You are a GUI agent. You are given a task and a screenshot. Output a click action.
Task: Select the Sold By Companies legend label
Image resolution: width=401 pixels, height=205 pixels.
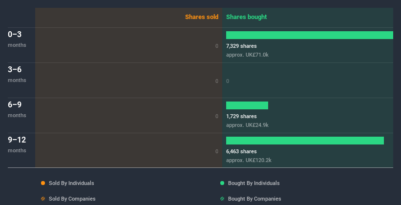(72, 199)
